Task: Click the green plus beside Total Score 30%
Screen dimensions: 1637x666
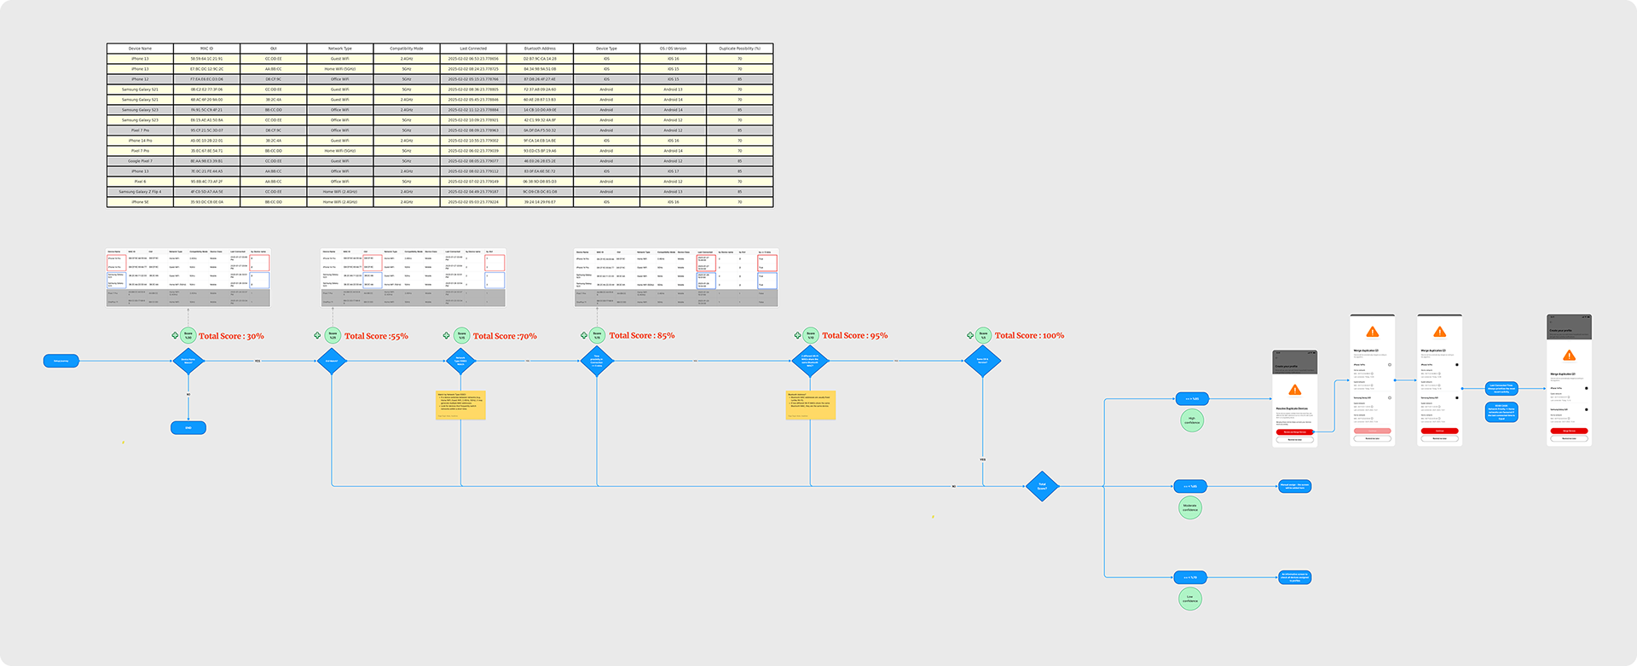Action: [175, 336]
